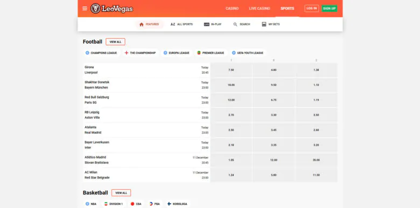Open the Search menu item
This screenshot has width=420, height=208.
pos(242,24)
